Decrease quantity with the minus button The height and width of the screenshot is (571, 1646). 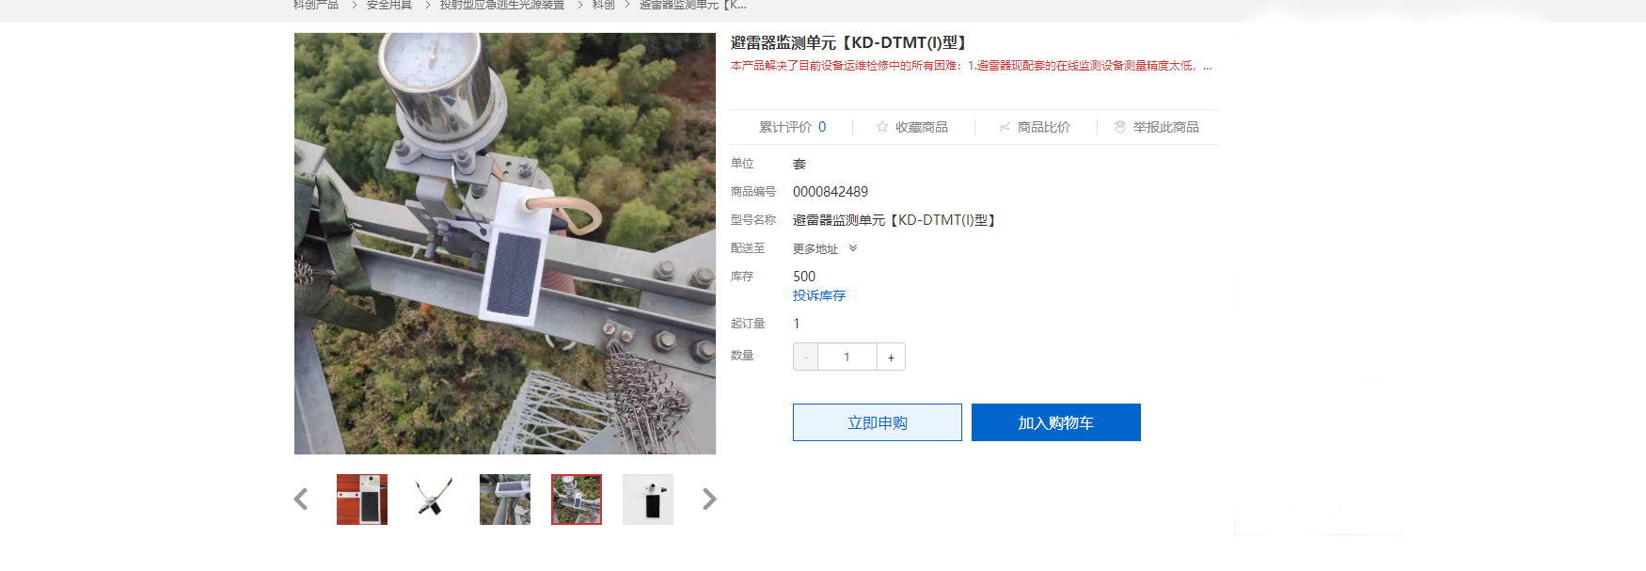[806, 357]
